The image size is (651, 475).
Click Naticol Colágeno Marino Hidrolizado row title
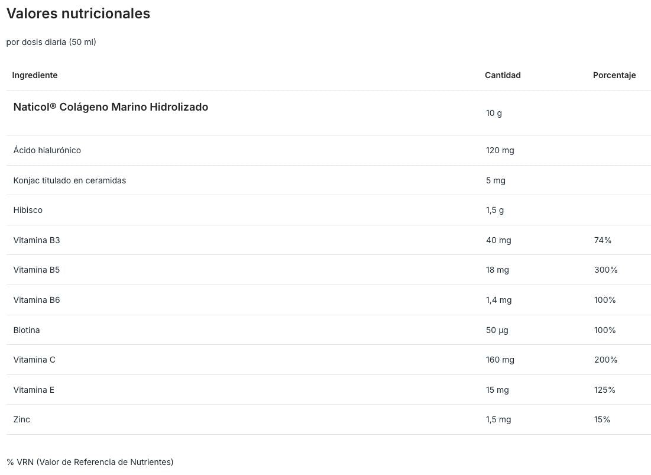point(111,106)
